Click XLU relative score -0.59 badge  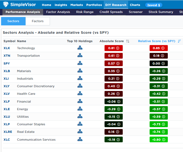[159, 117]
